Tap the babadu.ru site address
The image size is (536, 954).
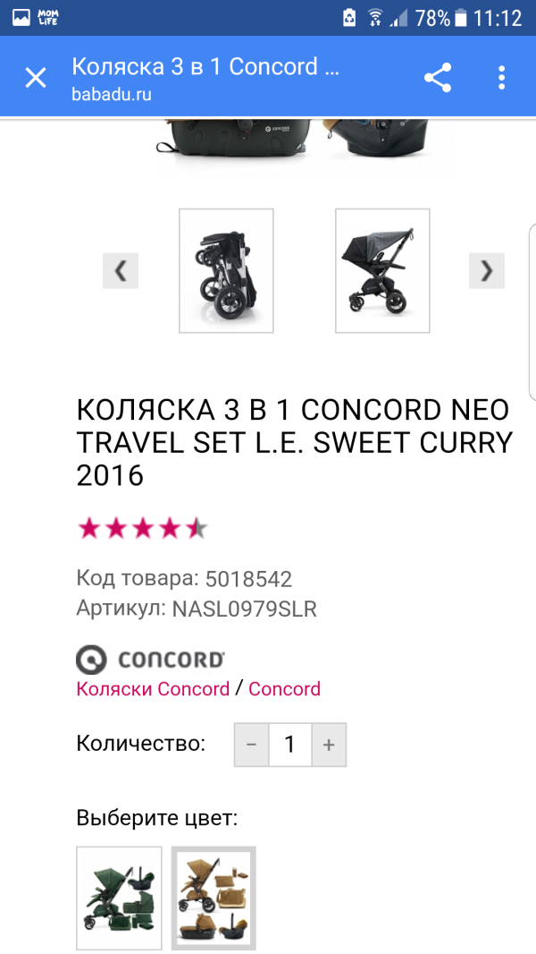click(x=112, y=95)
